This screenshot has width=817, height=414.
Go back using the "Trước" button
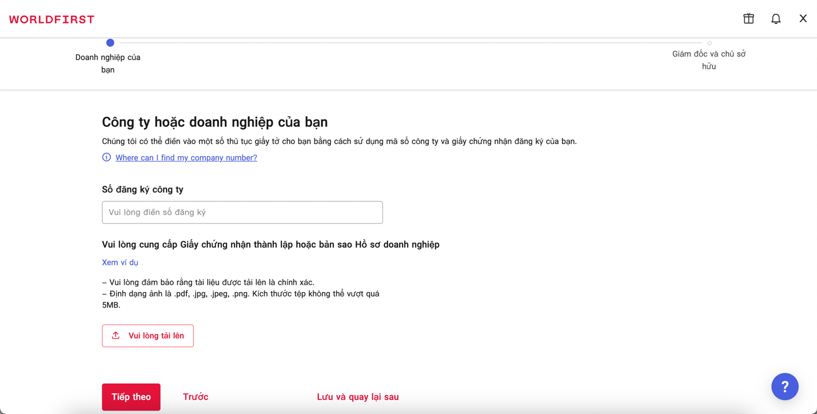pos(196,397)
